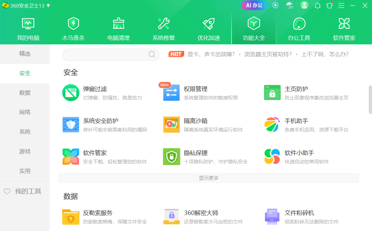This screenshot has width=372, height=231.
Task: Select 系统 sidebar category
Action: tap(25, 132)
